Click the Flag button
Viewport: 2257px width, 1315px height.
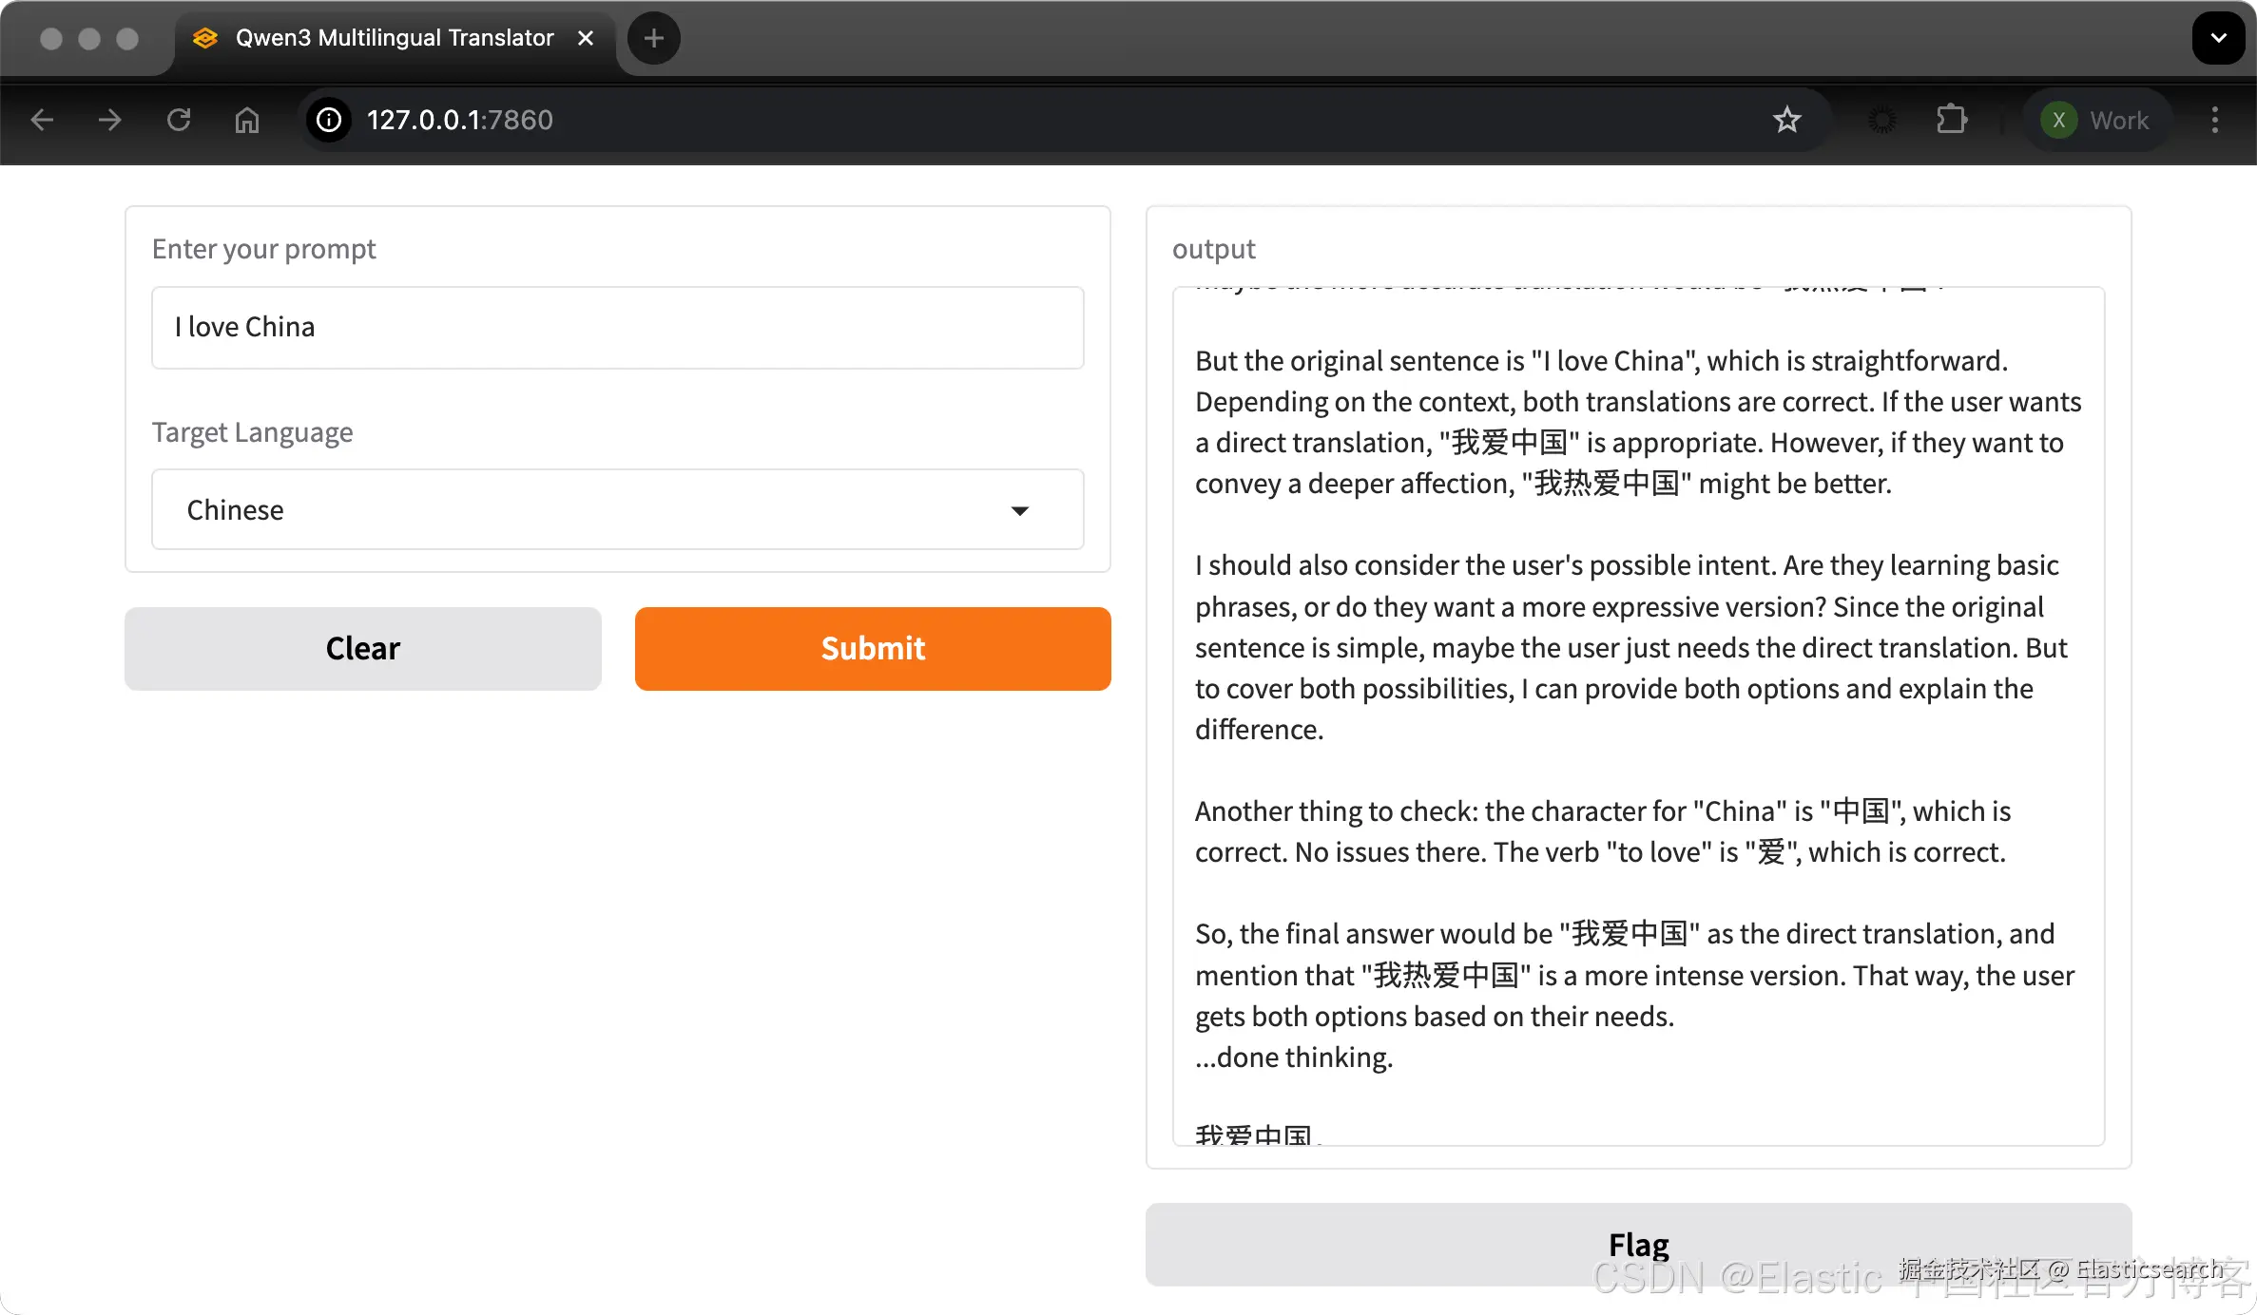1637,1244
